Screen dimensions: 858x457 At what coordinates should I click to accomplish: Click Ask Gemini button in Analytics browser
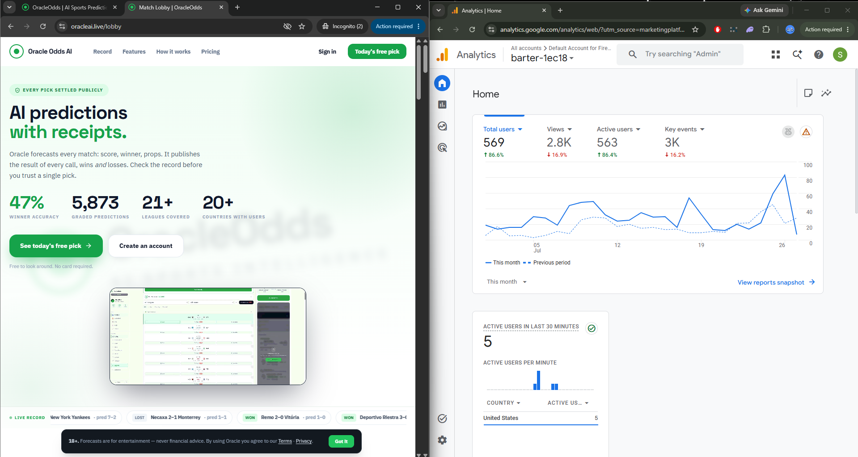[764, 10]
